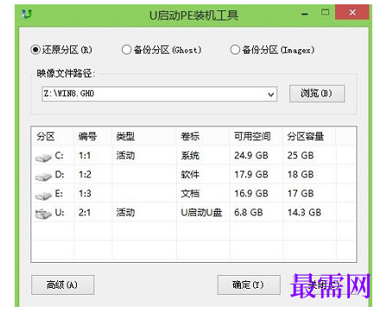Click 活动 type in the C: row

[125, 156]
